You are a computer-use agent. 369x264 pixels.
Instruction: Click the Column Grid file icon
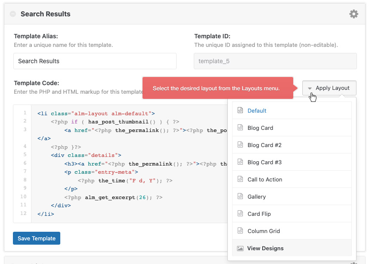[x=240, y=230]
